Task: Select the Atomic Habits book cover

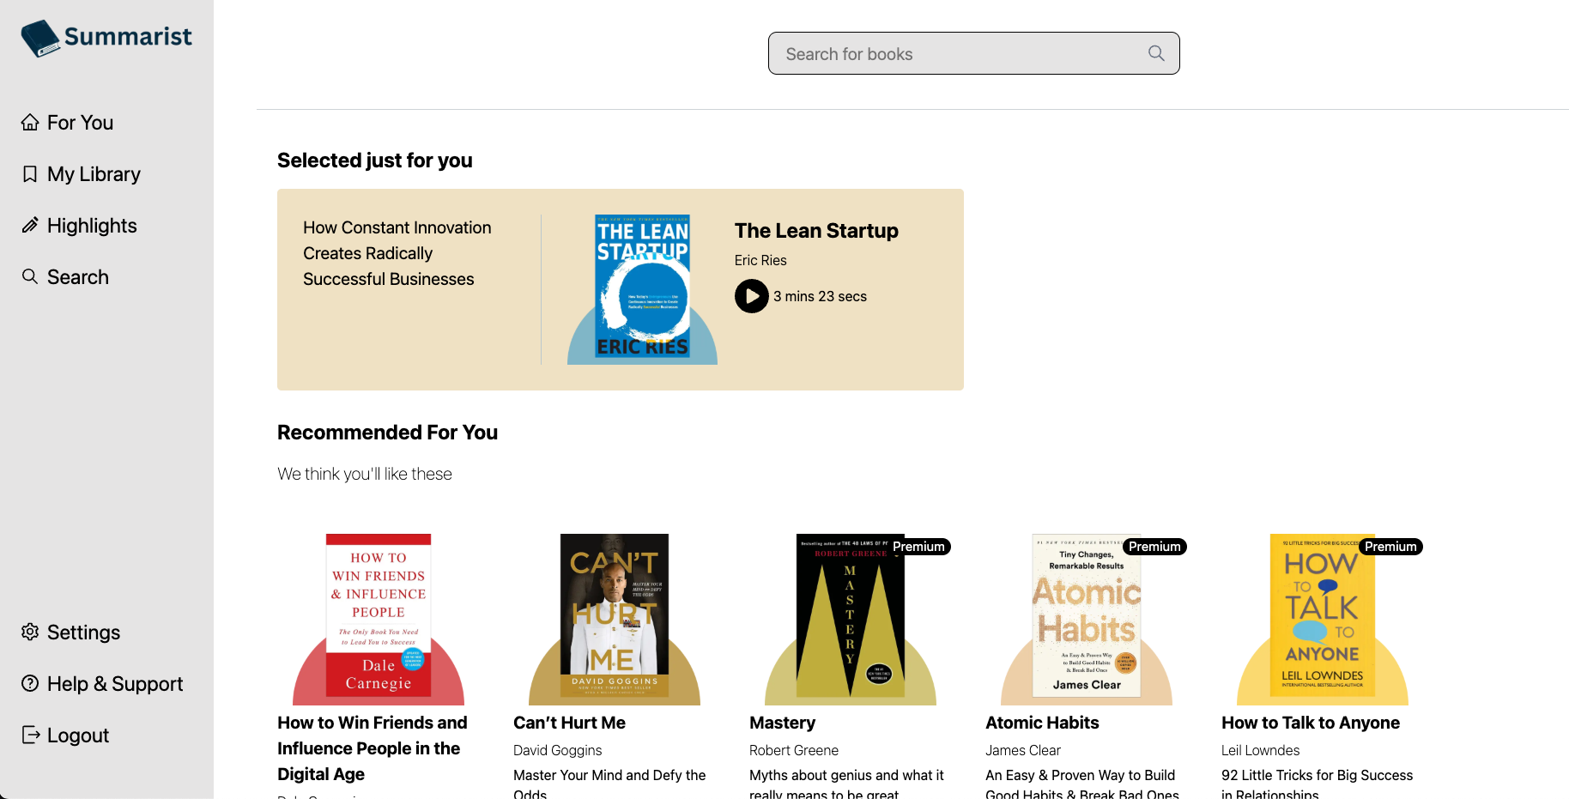Action: pyautogui.click(x=1086, y=615)
